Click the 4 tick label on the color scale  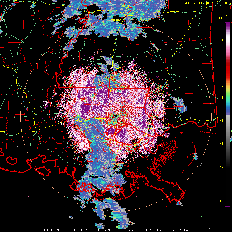222,63
